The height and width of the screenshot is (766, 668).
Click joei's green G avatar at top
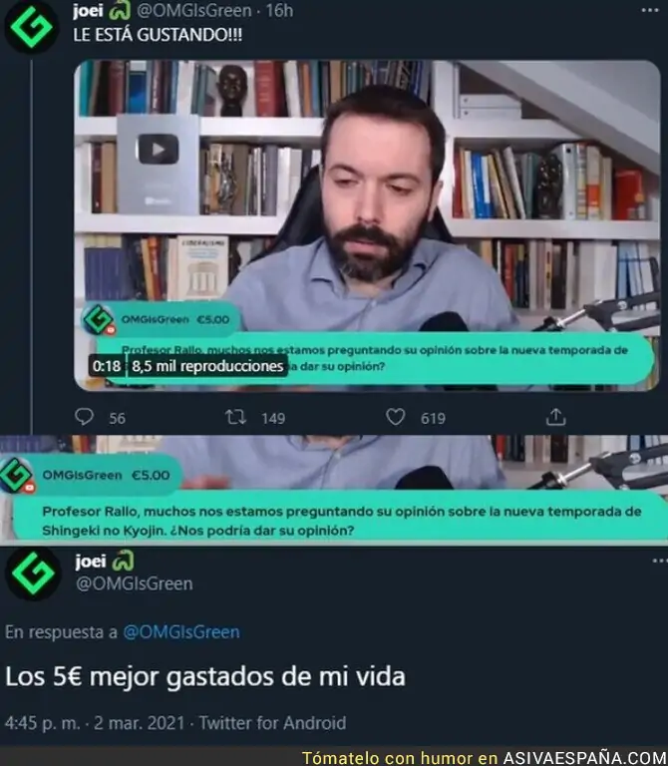point(31,26)
